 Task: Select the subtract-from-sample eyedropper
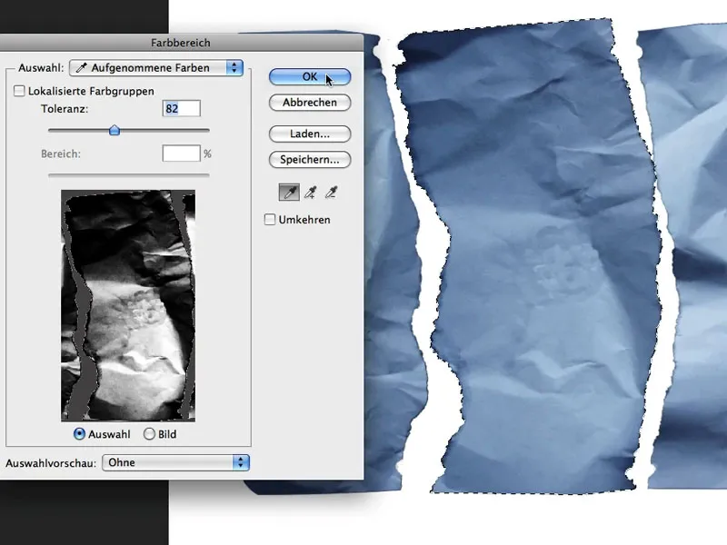tap(331, 192)
